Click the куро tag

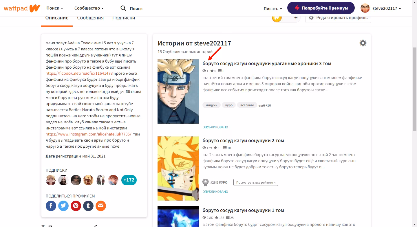click(x=229, y=105)
